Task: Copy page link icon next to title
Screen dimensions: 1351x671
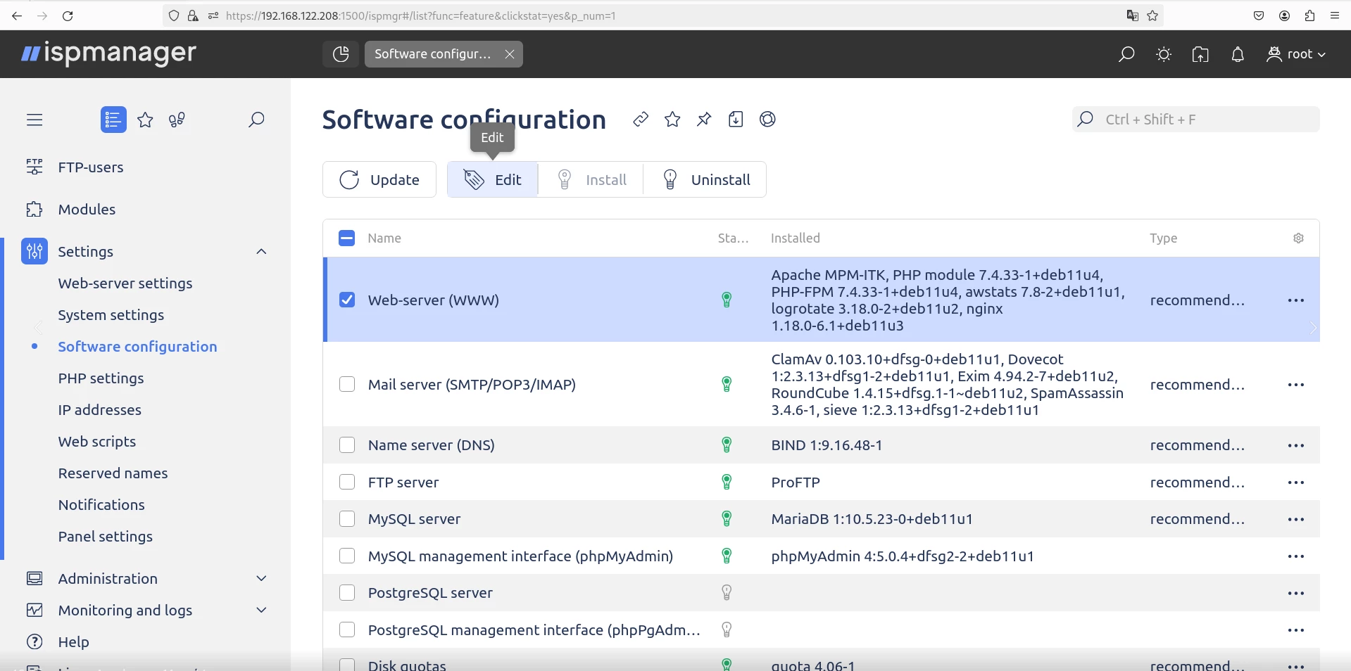Action: tap(640, 120)
